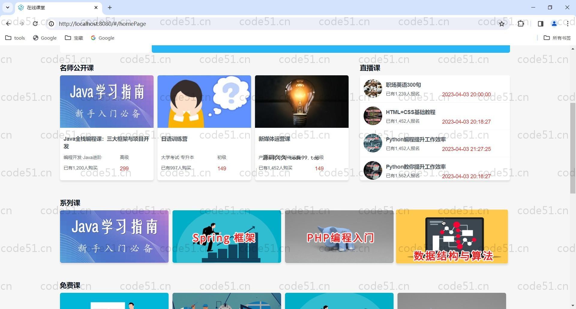Open the extensions puzzle icon
Screen dimensions: 576x309
521,24
